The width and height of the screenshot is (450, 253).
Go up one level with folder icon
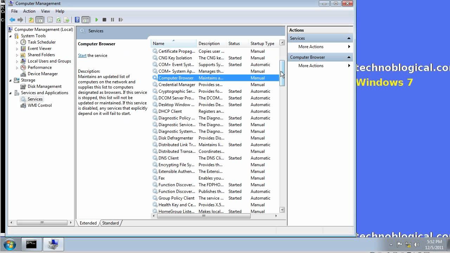[31, 20]
